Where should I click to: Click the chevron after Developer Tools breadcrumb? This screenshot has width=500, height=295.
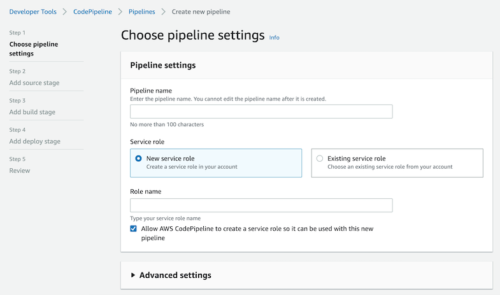pyautogui.click(x=65, y=12)
